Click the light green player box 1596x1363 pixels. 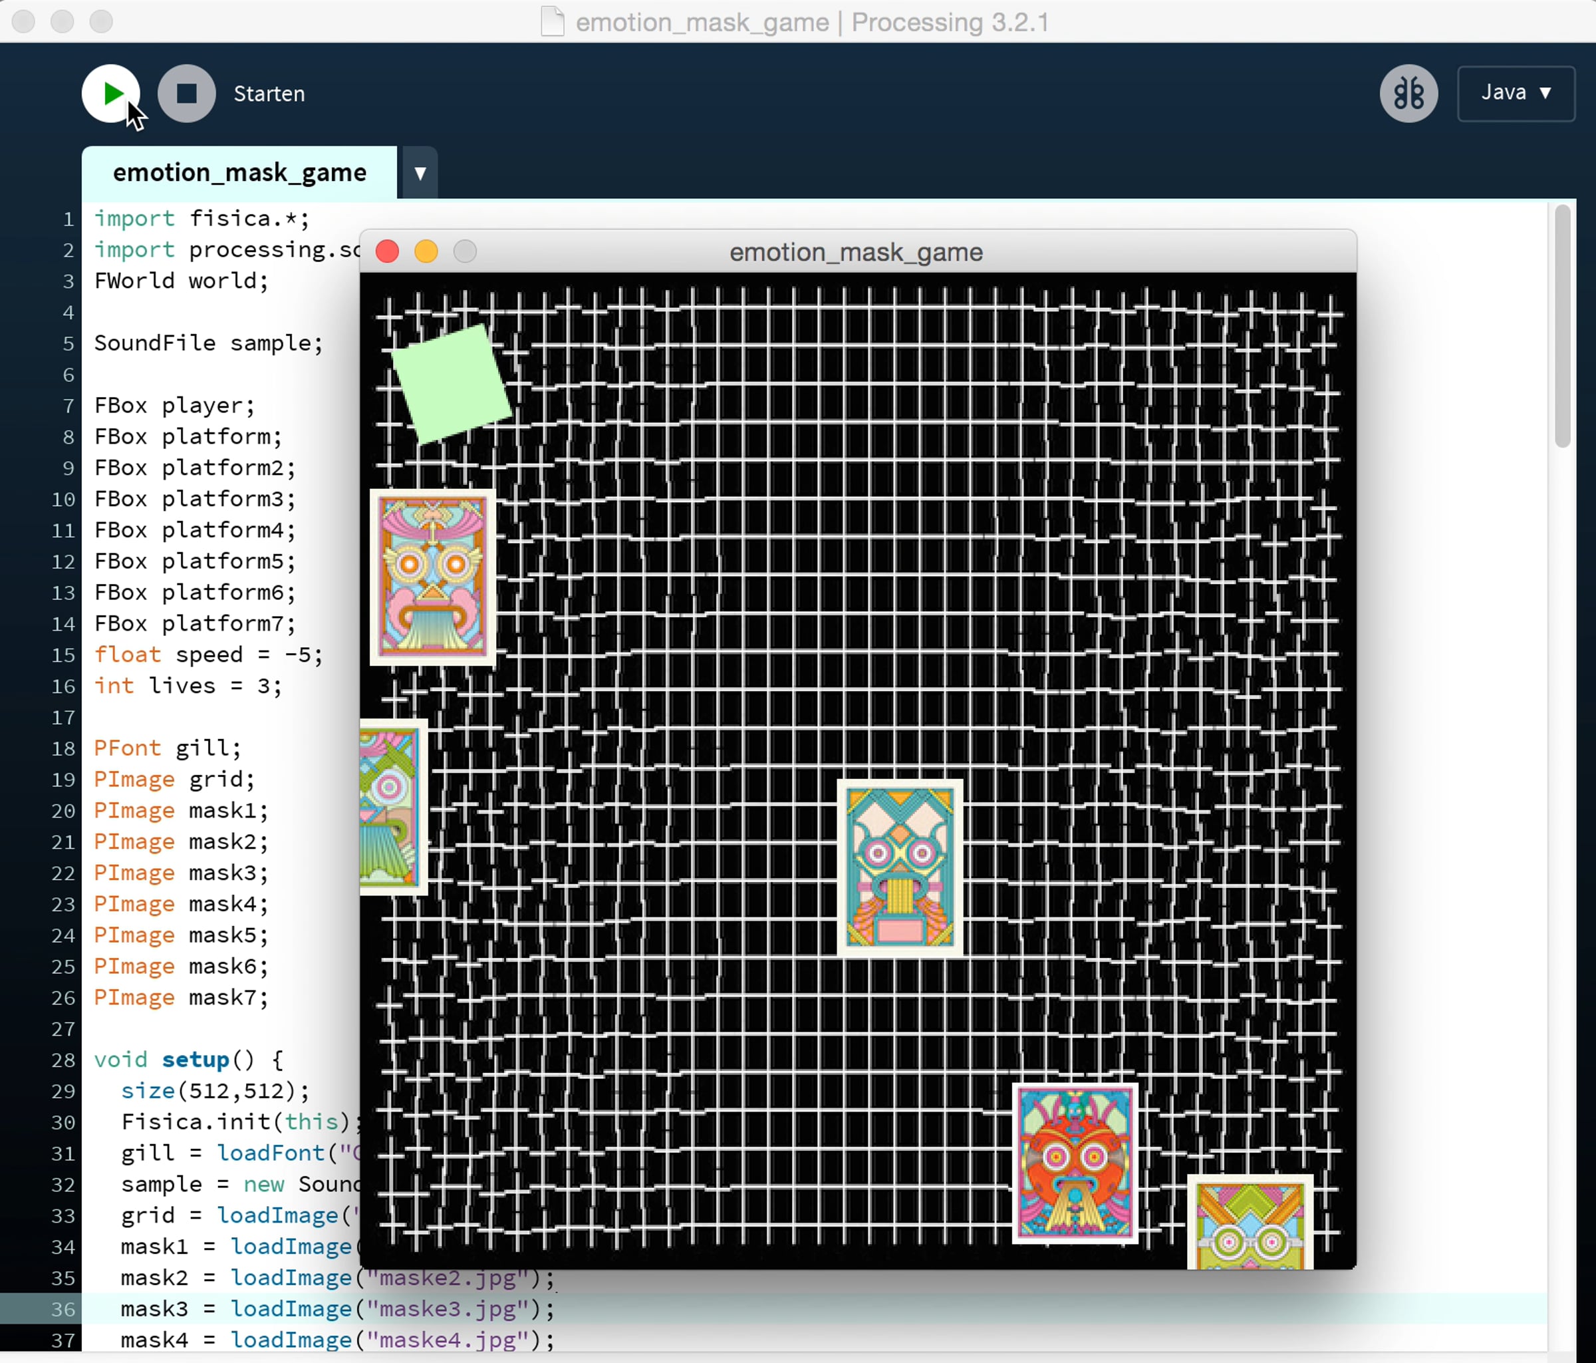tap(452, 383)
